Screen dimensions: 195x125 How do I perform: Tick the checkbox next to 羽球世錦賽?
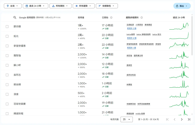click(x=7, y=104)
